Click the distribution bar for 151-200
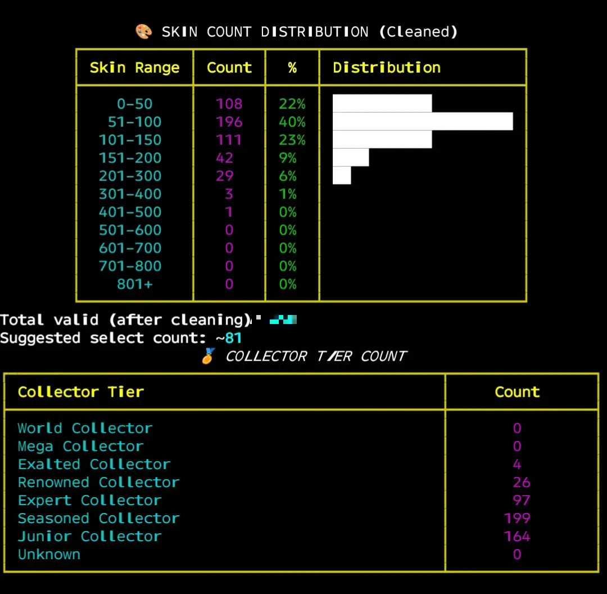The width and height of the screenshot is (607, 594). click(x=351, y=157)
